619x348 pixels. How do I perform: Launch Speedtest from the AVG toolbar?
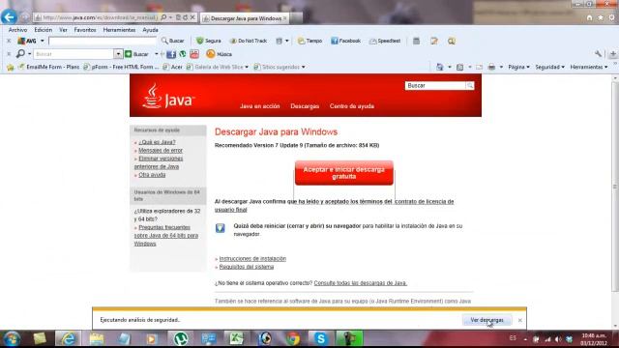(x=385, y=41)
